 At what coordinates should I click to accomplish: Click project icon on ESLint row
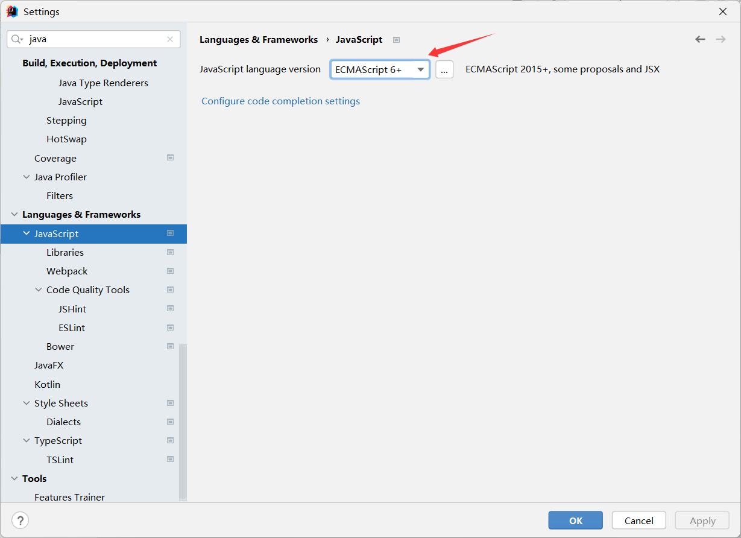pyautogui.click(x=170, y=328)
